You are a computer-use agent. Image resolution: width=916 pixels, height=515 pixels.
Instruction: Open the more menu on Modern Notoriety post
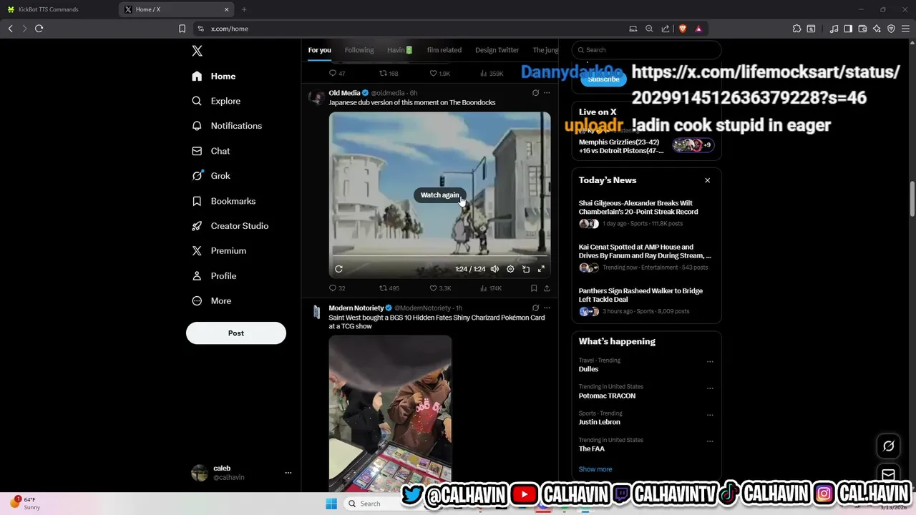[547, 308]
